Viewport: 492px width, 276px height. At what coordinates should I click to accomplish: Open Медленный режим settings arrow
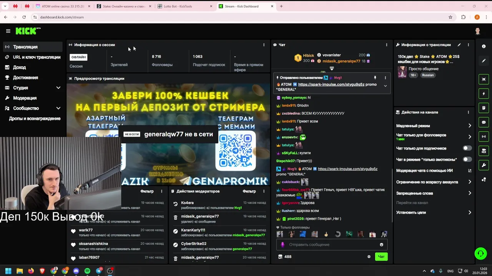(x=470, y=126)
